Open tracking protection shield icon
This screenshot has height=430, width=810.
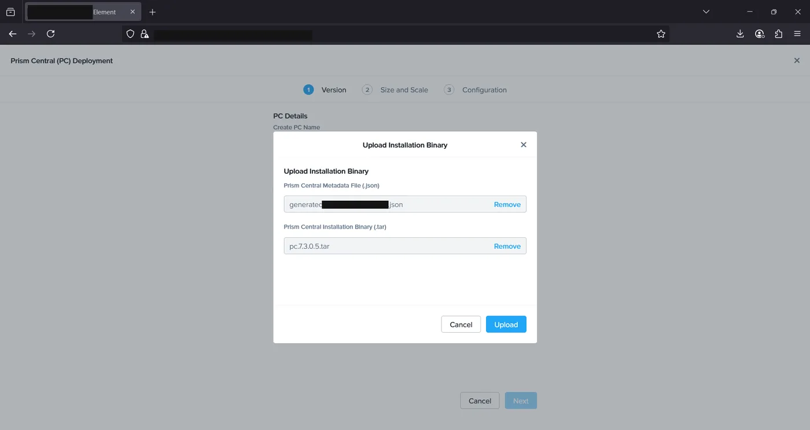pyautogui.click(x=130, y=34)
